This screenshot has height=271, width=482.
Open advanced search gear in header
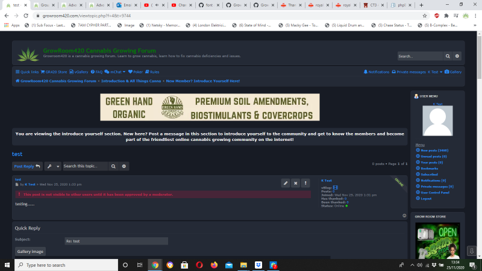point(457,56)
